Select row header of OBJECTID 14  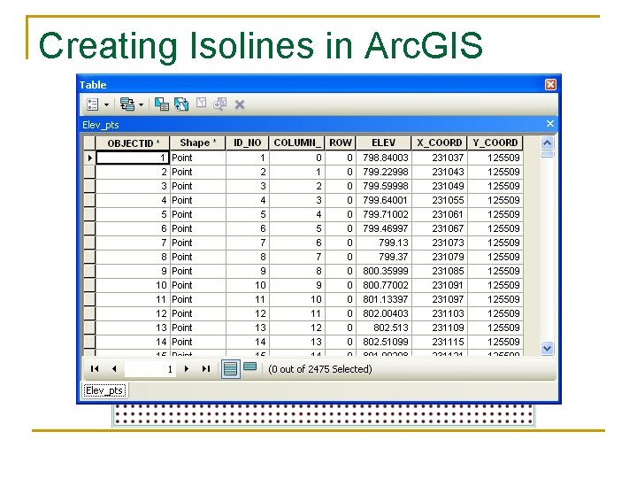click(89, 342)
